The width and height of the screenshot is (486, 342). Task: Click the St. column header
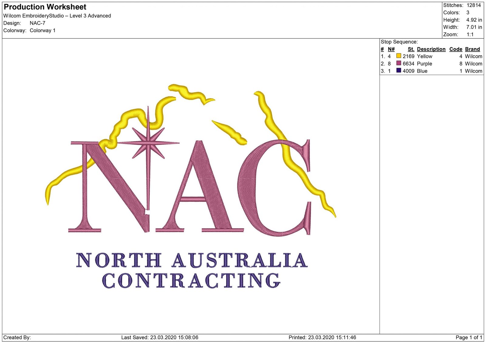coord(411,49)
